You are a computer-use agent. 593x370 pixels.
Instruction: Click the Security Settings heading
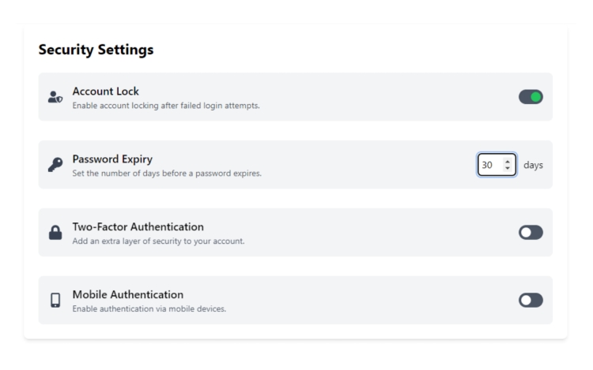point(96,50)
